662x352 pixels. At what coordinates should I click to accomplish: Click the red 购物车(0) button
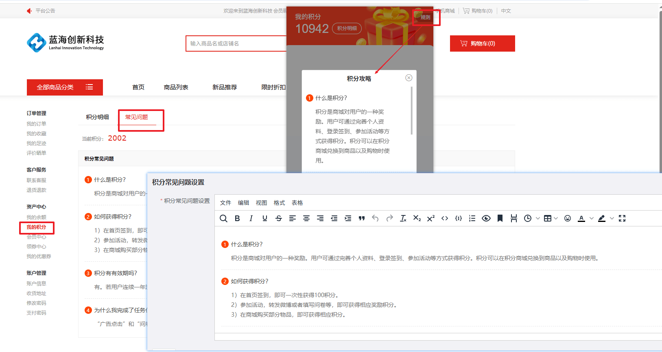pyautogui.click(x=482, y=43)
